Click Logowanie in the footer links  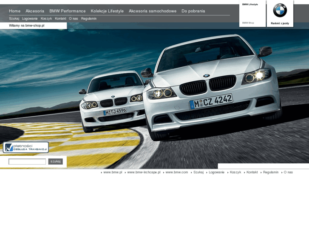point(217,172)
